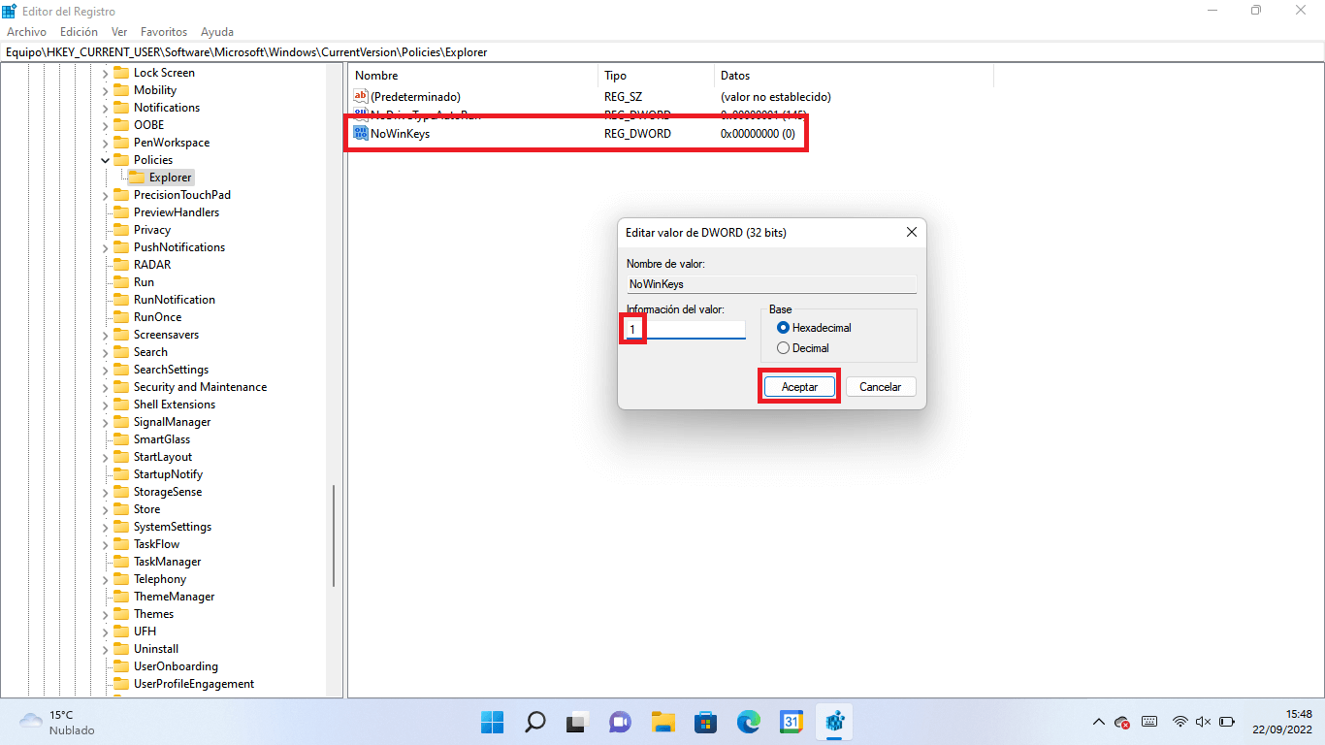The height and width of the screenshot is (745, 1325).
Task: Open the Favoritos menu
Action: tap(164, 32)
